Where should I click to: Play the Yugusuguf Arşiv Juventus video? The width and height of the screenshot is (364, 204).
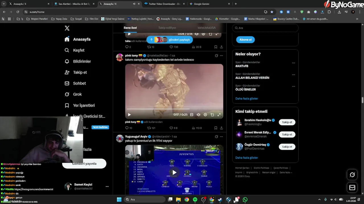pyautogui.click(x=174, y=172)
